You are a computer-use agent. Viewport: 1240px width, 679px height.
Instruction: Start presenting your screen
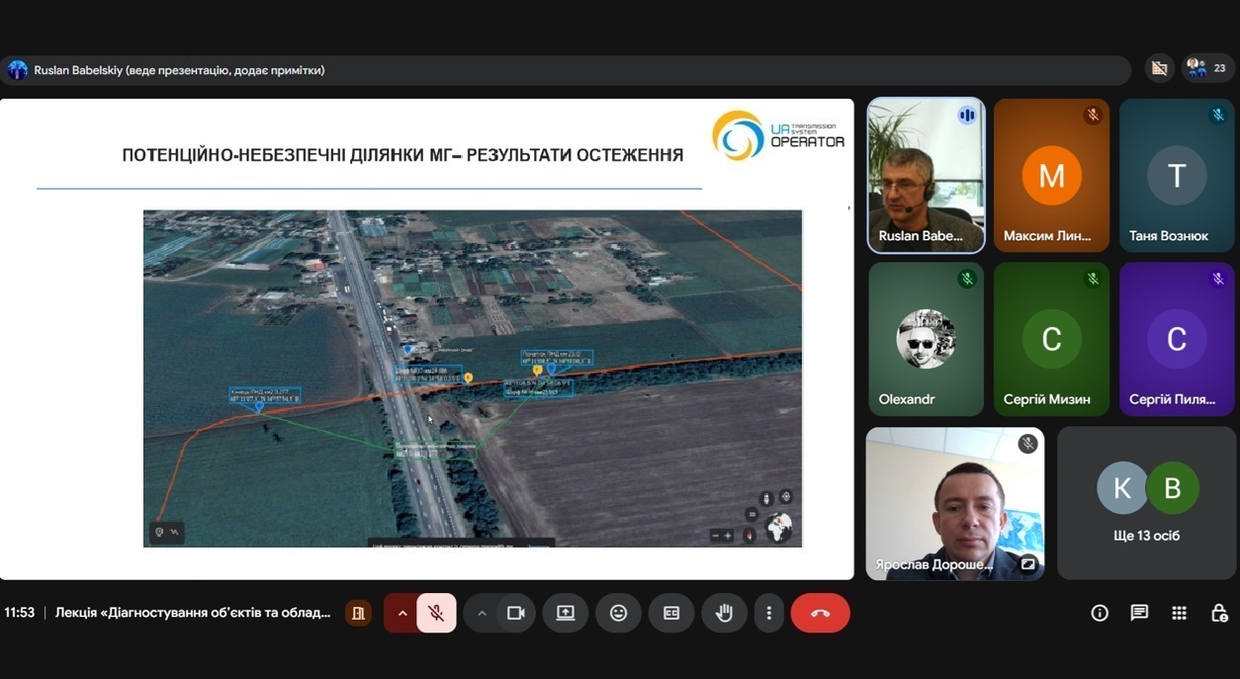566,613
